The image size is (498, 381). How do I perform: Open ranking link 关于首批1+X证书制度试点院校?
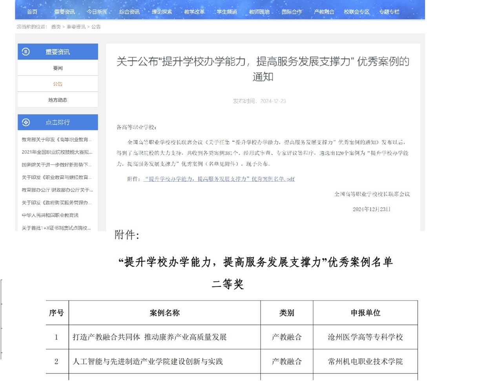pos(56,228)
